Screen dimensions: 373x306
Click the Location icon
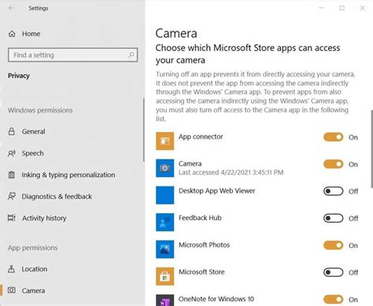tap(12, 269)
